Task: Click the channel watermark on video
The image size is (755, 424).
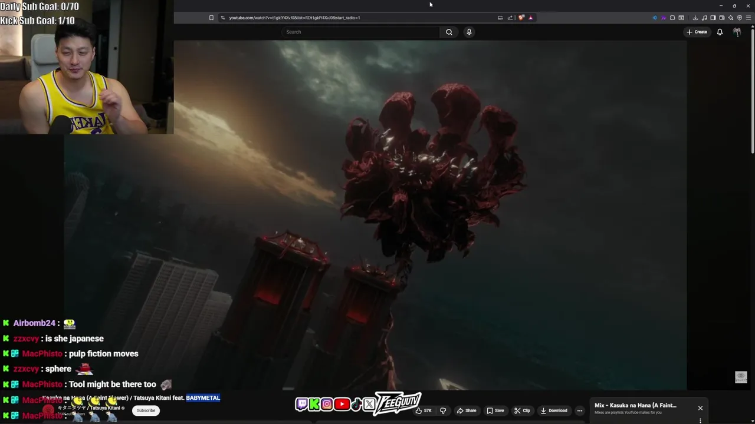Action: [741, 377]
